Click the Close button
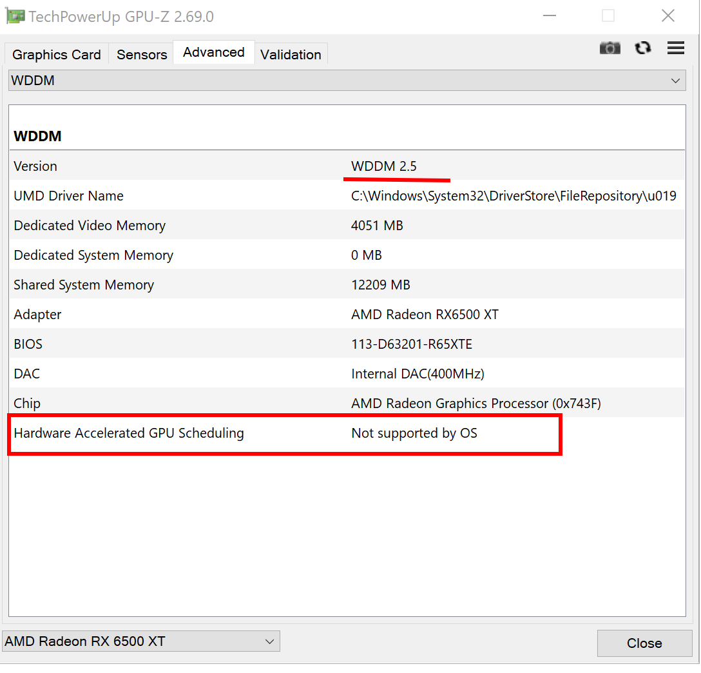Screen dimensions: 701x673 pyautogui.click(x=644, y=643)
